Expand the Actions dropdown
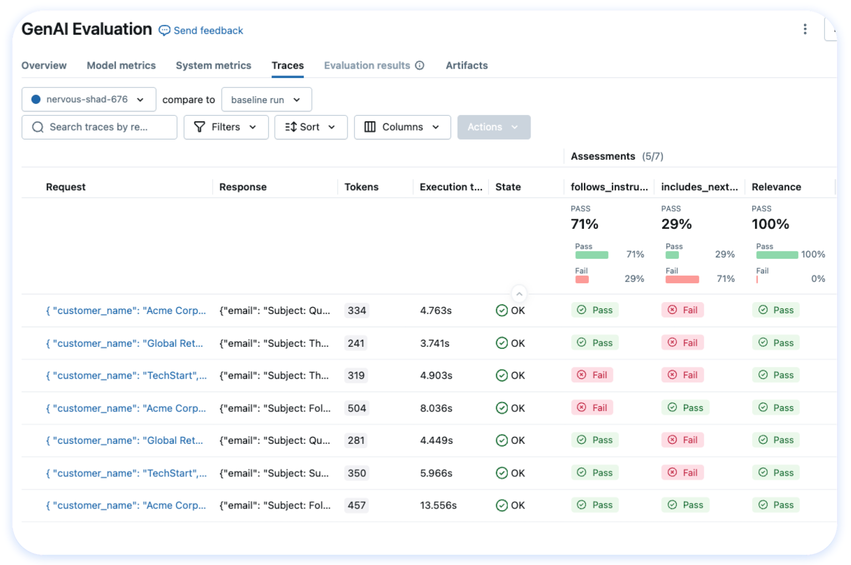Viewport: 851px width, 565px height. 494,127
